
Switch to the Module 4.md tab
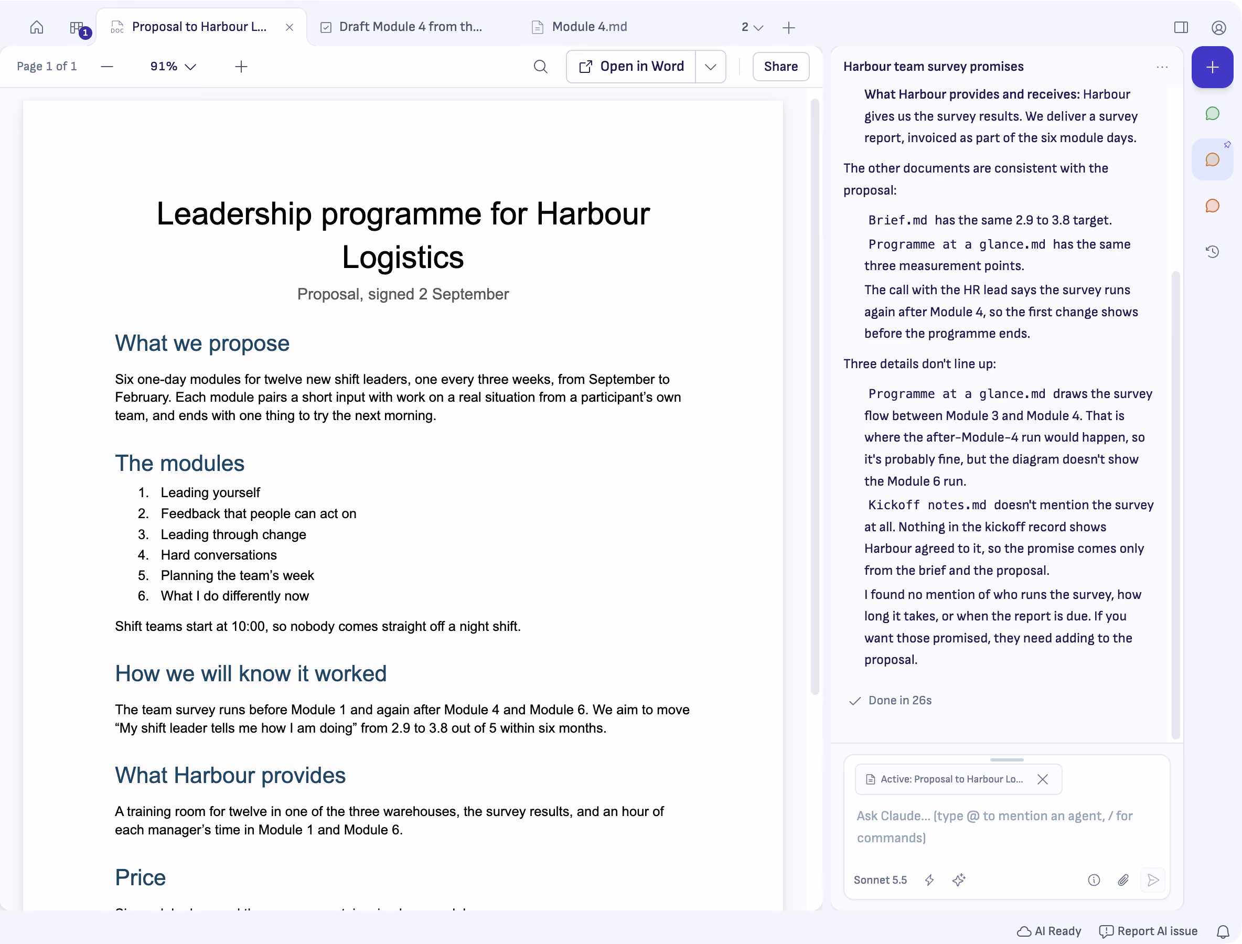[580, 27]
